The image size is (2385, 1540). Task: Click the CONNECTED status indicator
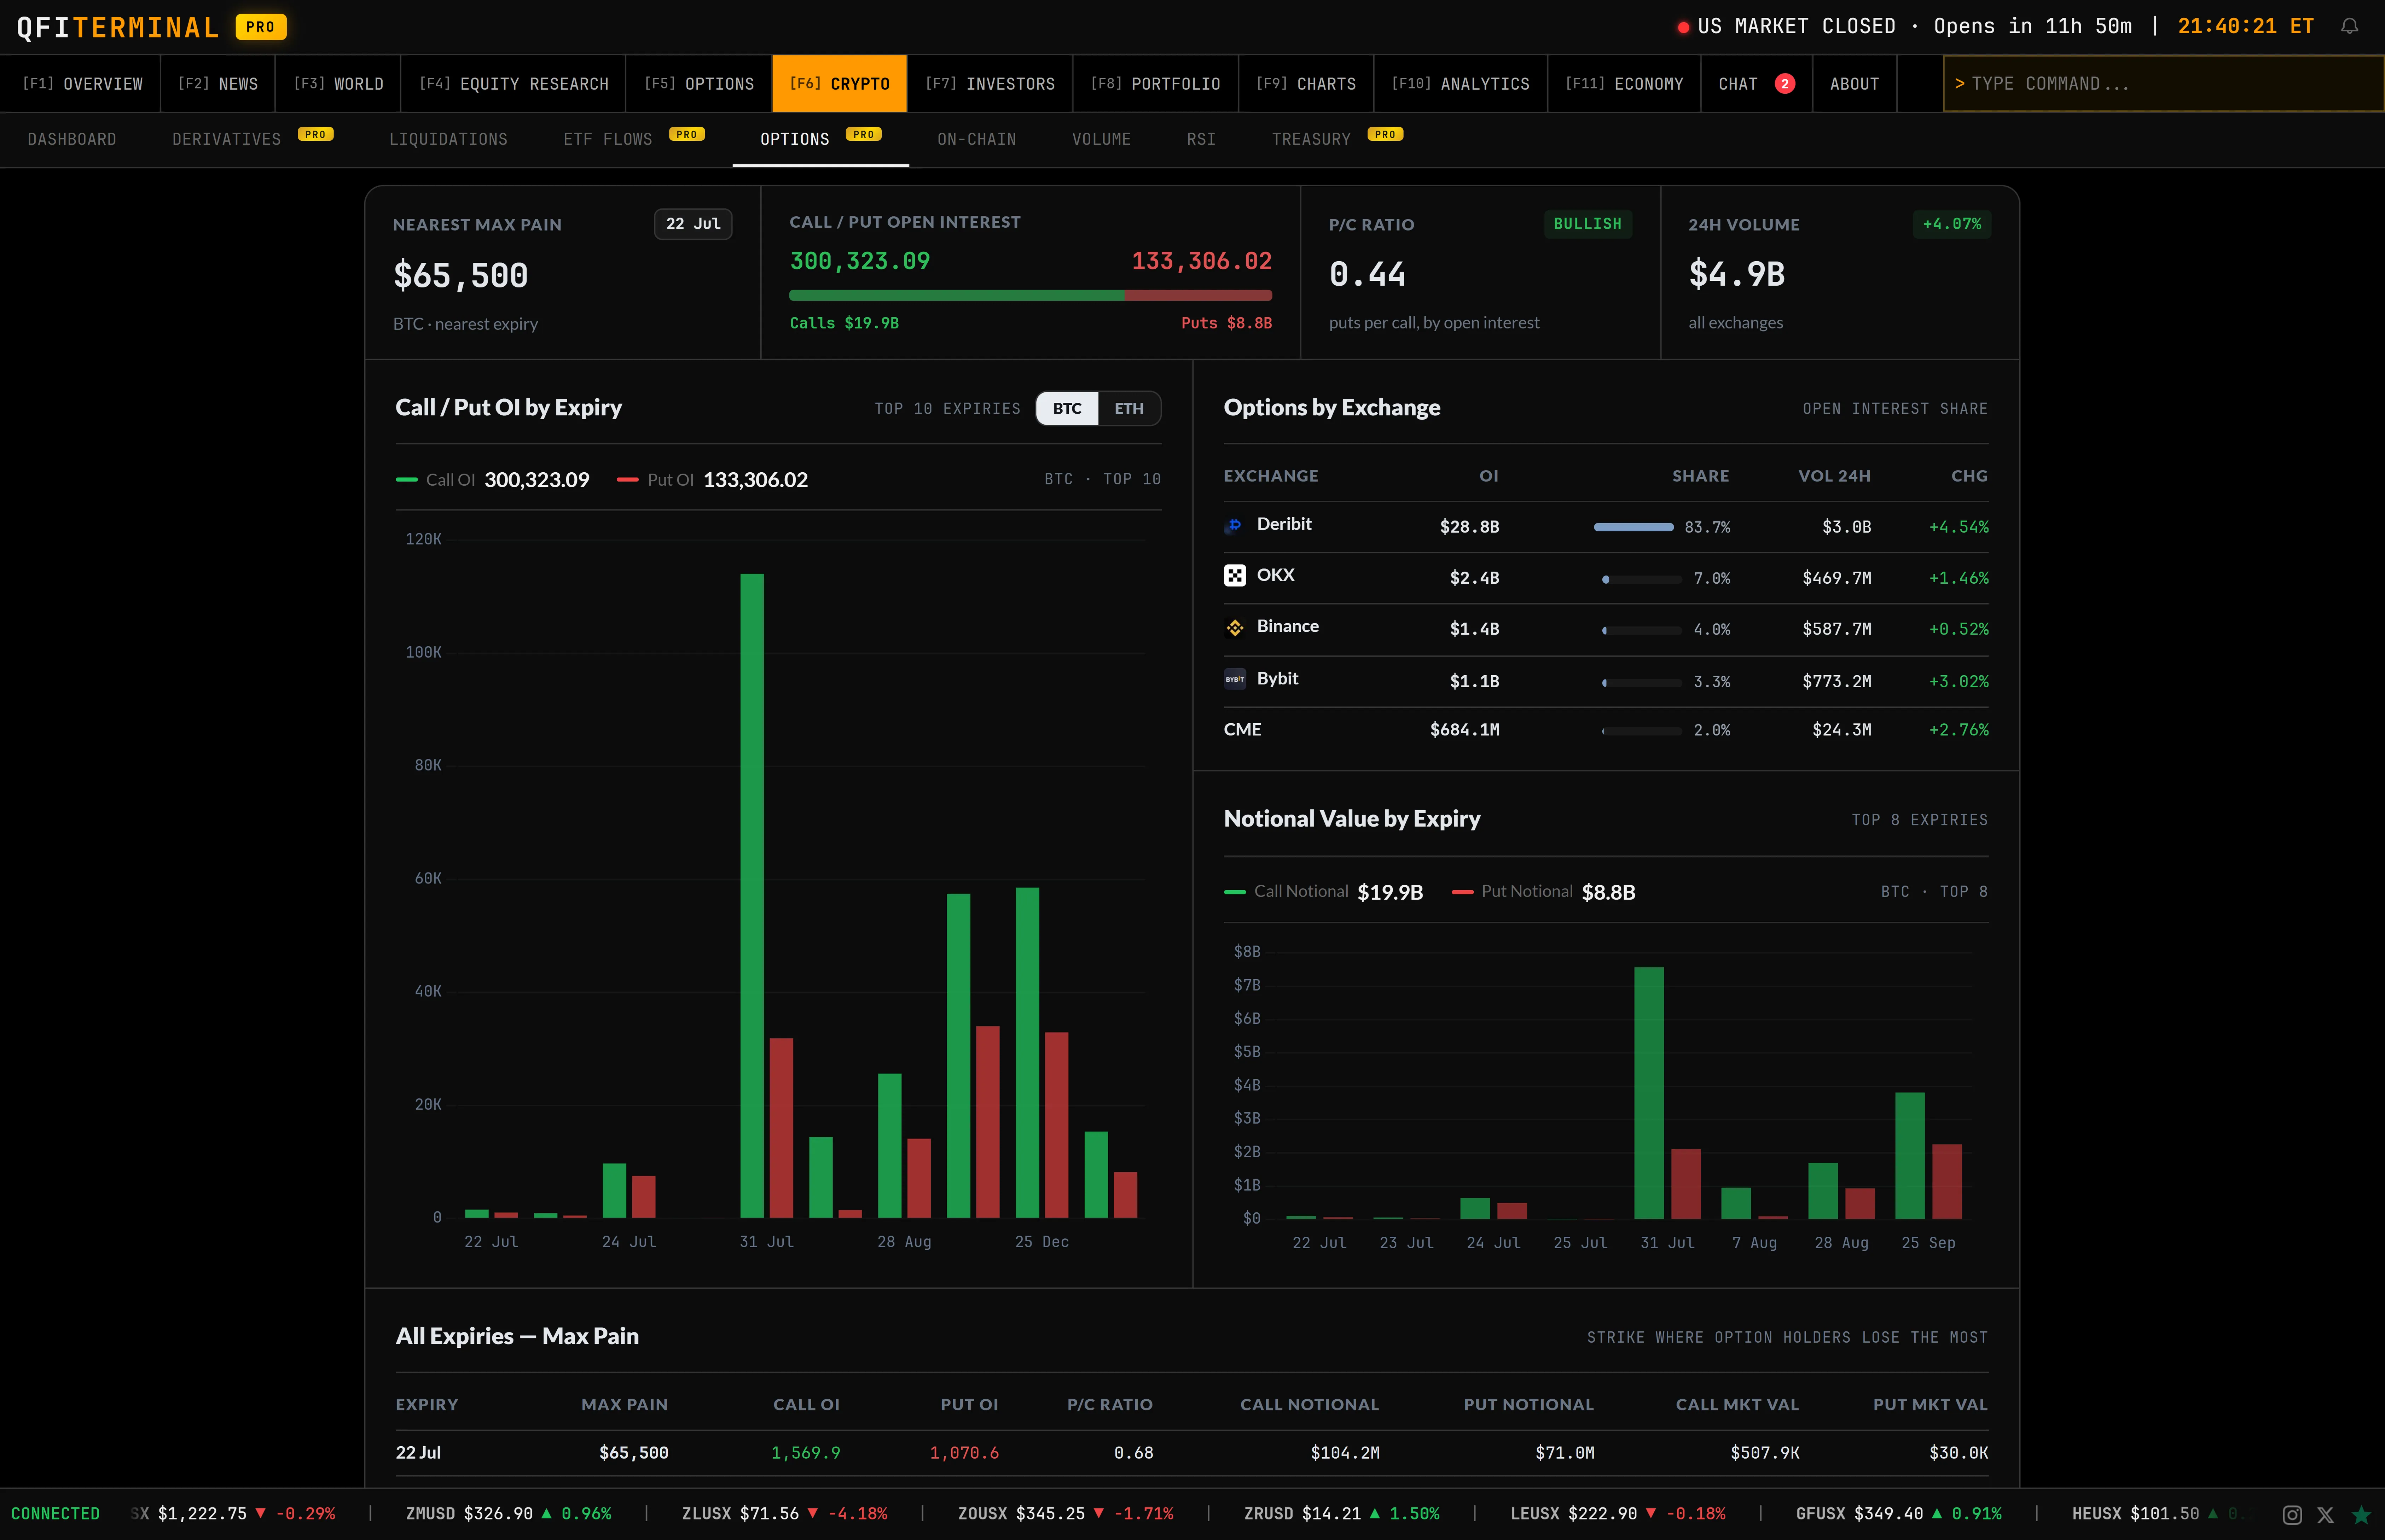pos(55,1514)
